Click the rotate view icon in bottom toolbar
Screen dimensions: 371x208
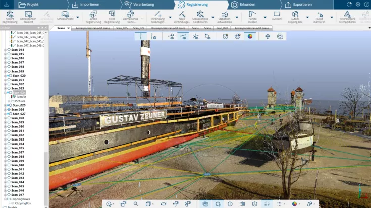[163, 204]
